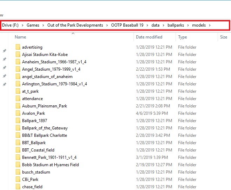231x190 pixels.
Task: Select the chase_field folder icon
Action: coord(18,187)
